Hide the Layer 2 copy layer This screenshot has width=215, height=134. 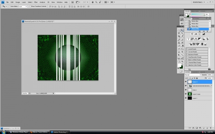(x=186, y=94)
